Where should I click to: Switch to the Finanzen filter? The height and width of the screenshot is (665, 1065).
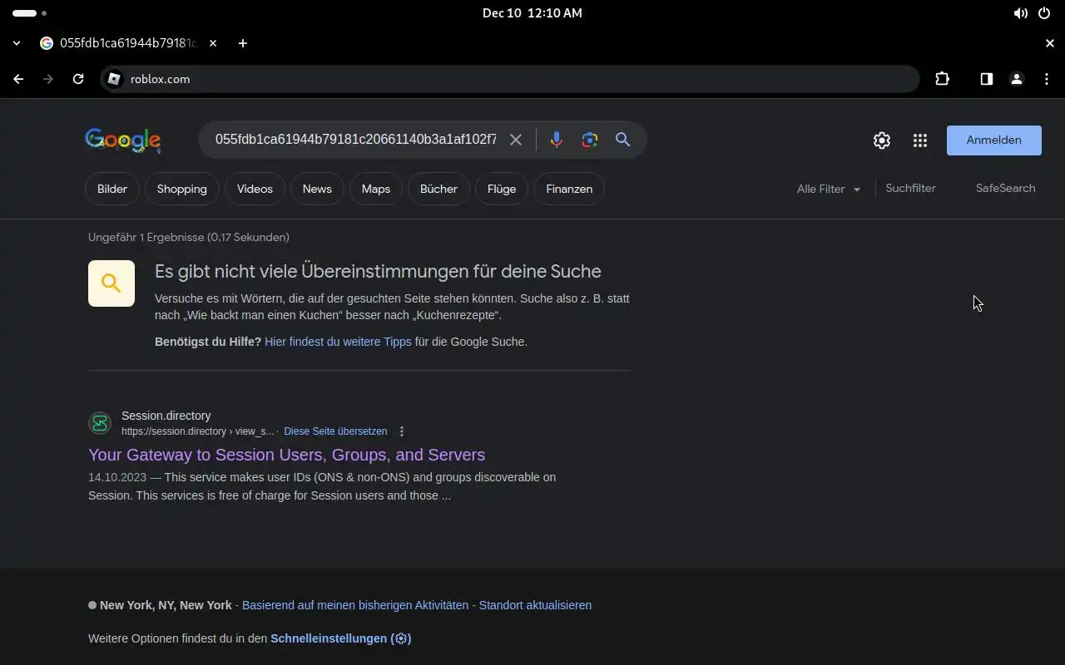pyautogui.click(x=569, y=189)
